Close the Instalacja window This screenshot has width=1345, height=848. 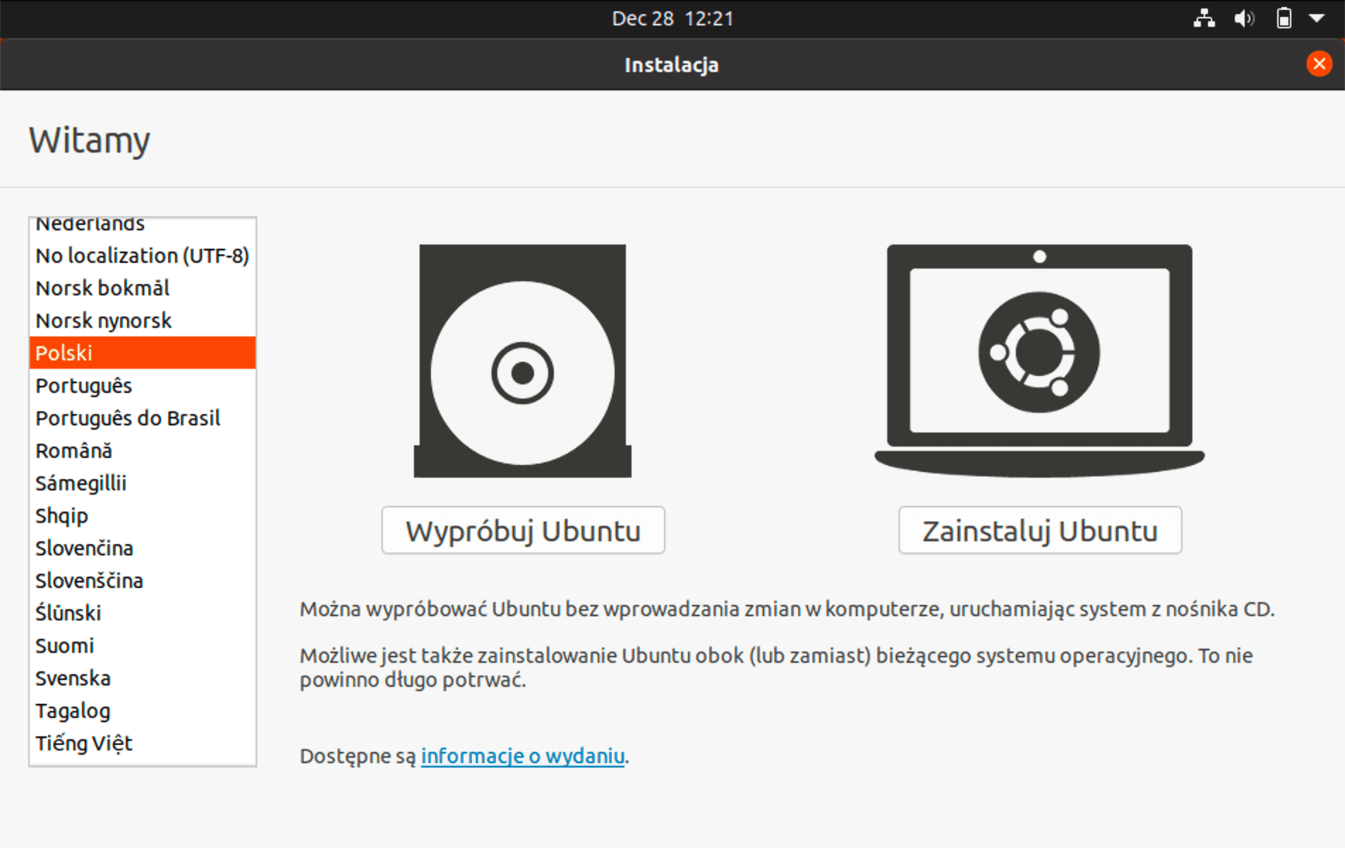[1319, 64]
